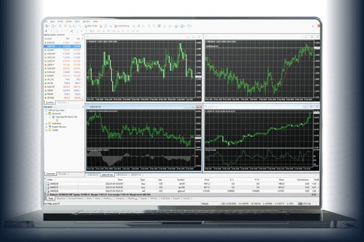
Task: Select EURUSD in Market Watch
Action: 63,43
